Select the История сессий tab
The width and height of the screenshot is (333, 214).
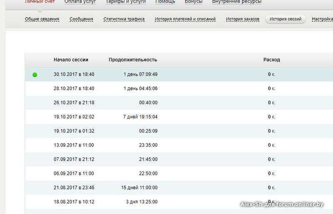tap(286, 19)
